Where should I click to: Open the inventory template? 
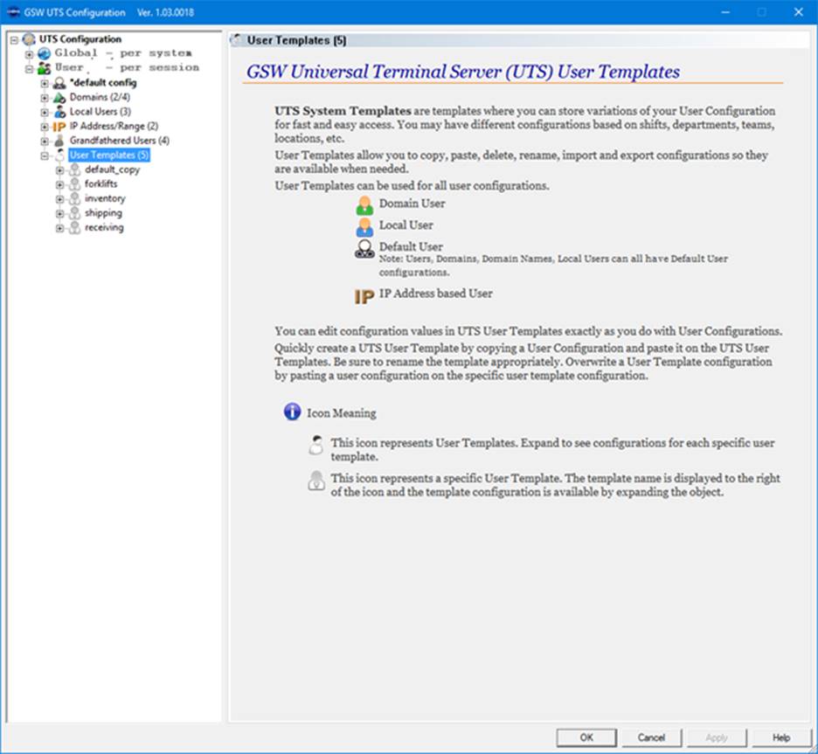click(105, 198)
